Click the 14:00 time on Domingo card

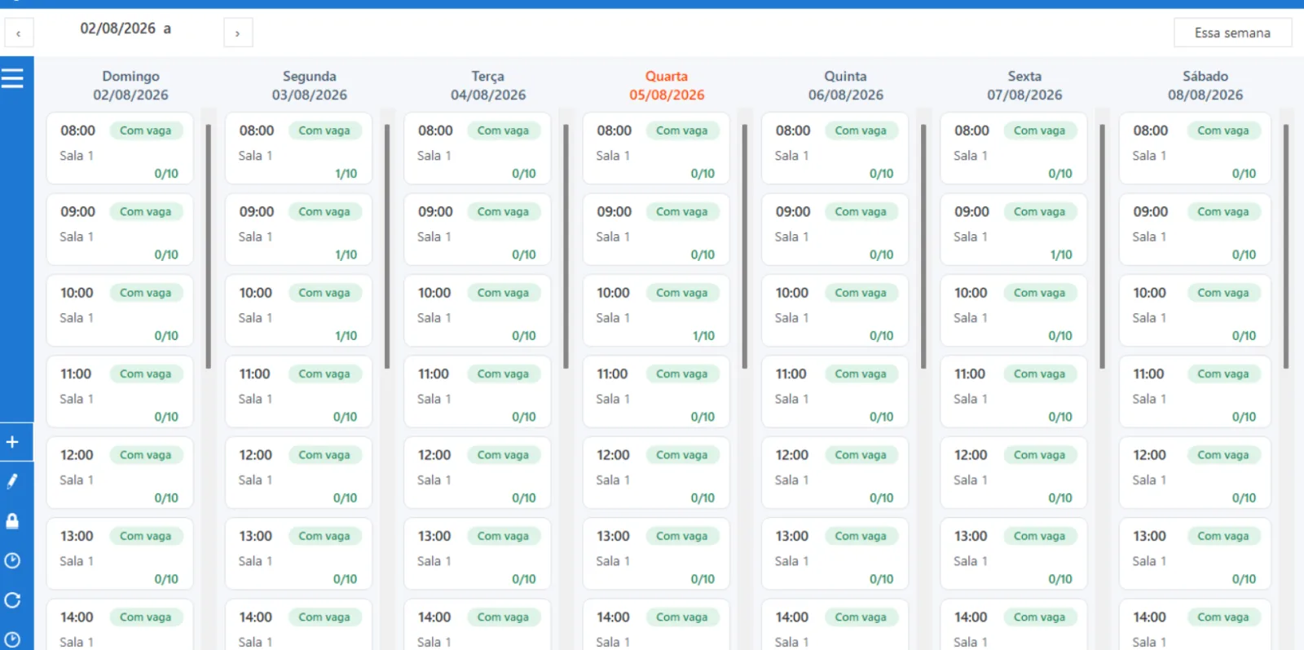pos(77,617)
